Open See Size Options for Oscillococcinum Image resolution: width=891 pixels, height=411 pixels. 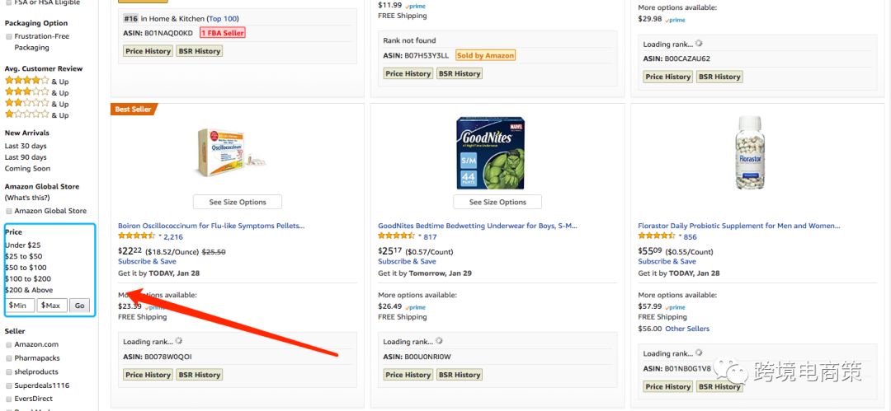pyautogui.click(x=238, y=202)
